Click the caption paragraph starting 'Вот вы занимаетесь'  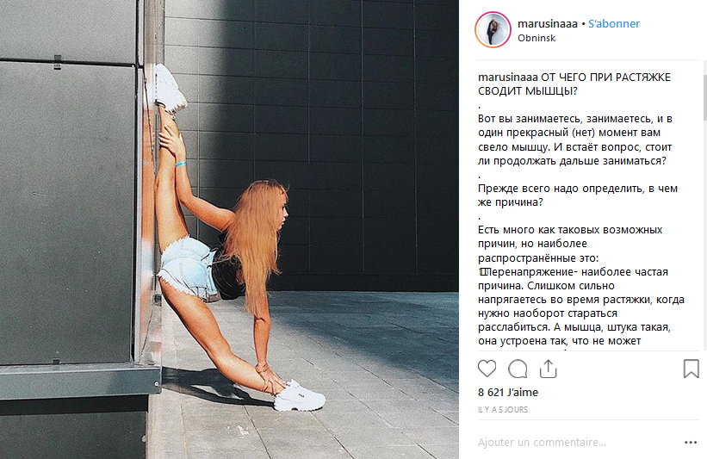pyautogui.click(x=575, y=140)
